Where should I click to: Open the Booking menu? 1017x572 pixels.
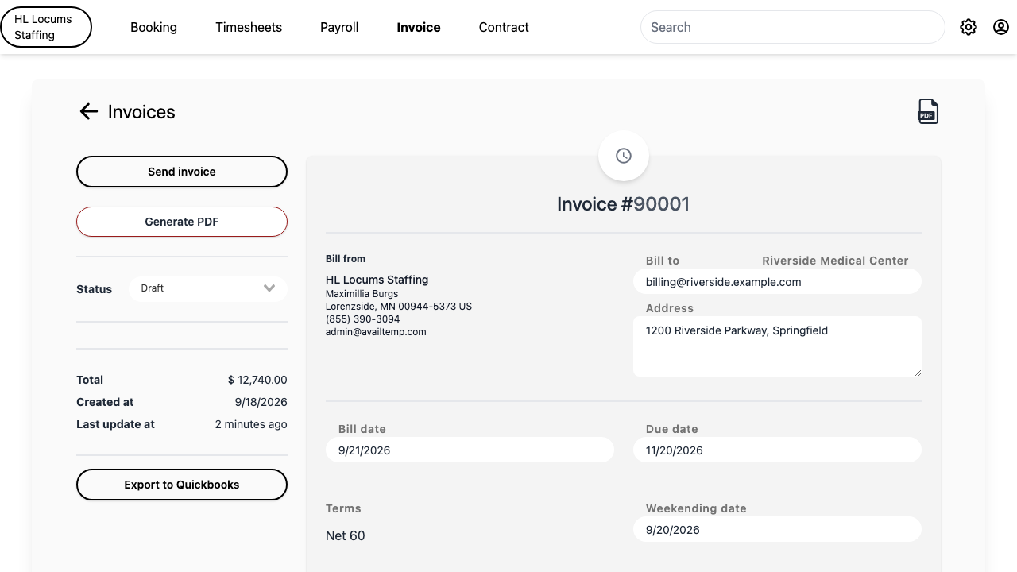153,27
